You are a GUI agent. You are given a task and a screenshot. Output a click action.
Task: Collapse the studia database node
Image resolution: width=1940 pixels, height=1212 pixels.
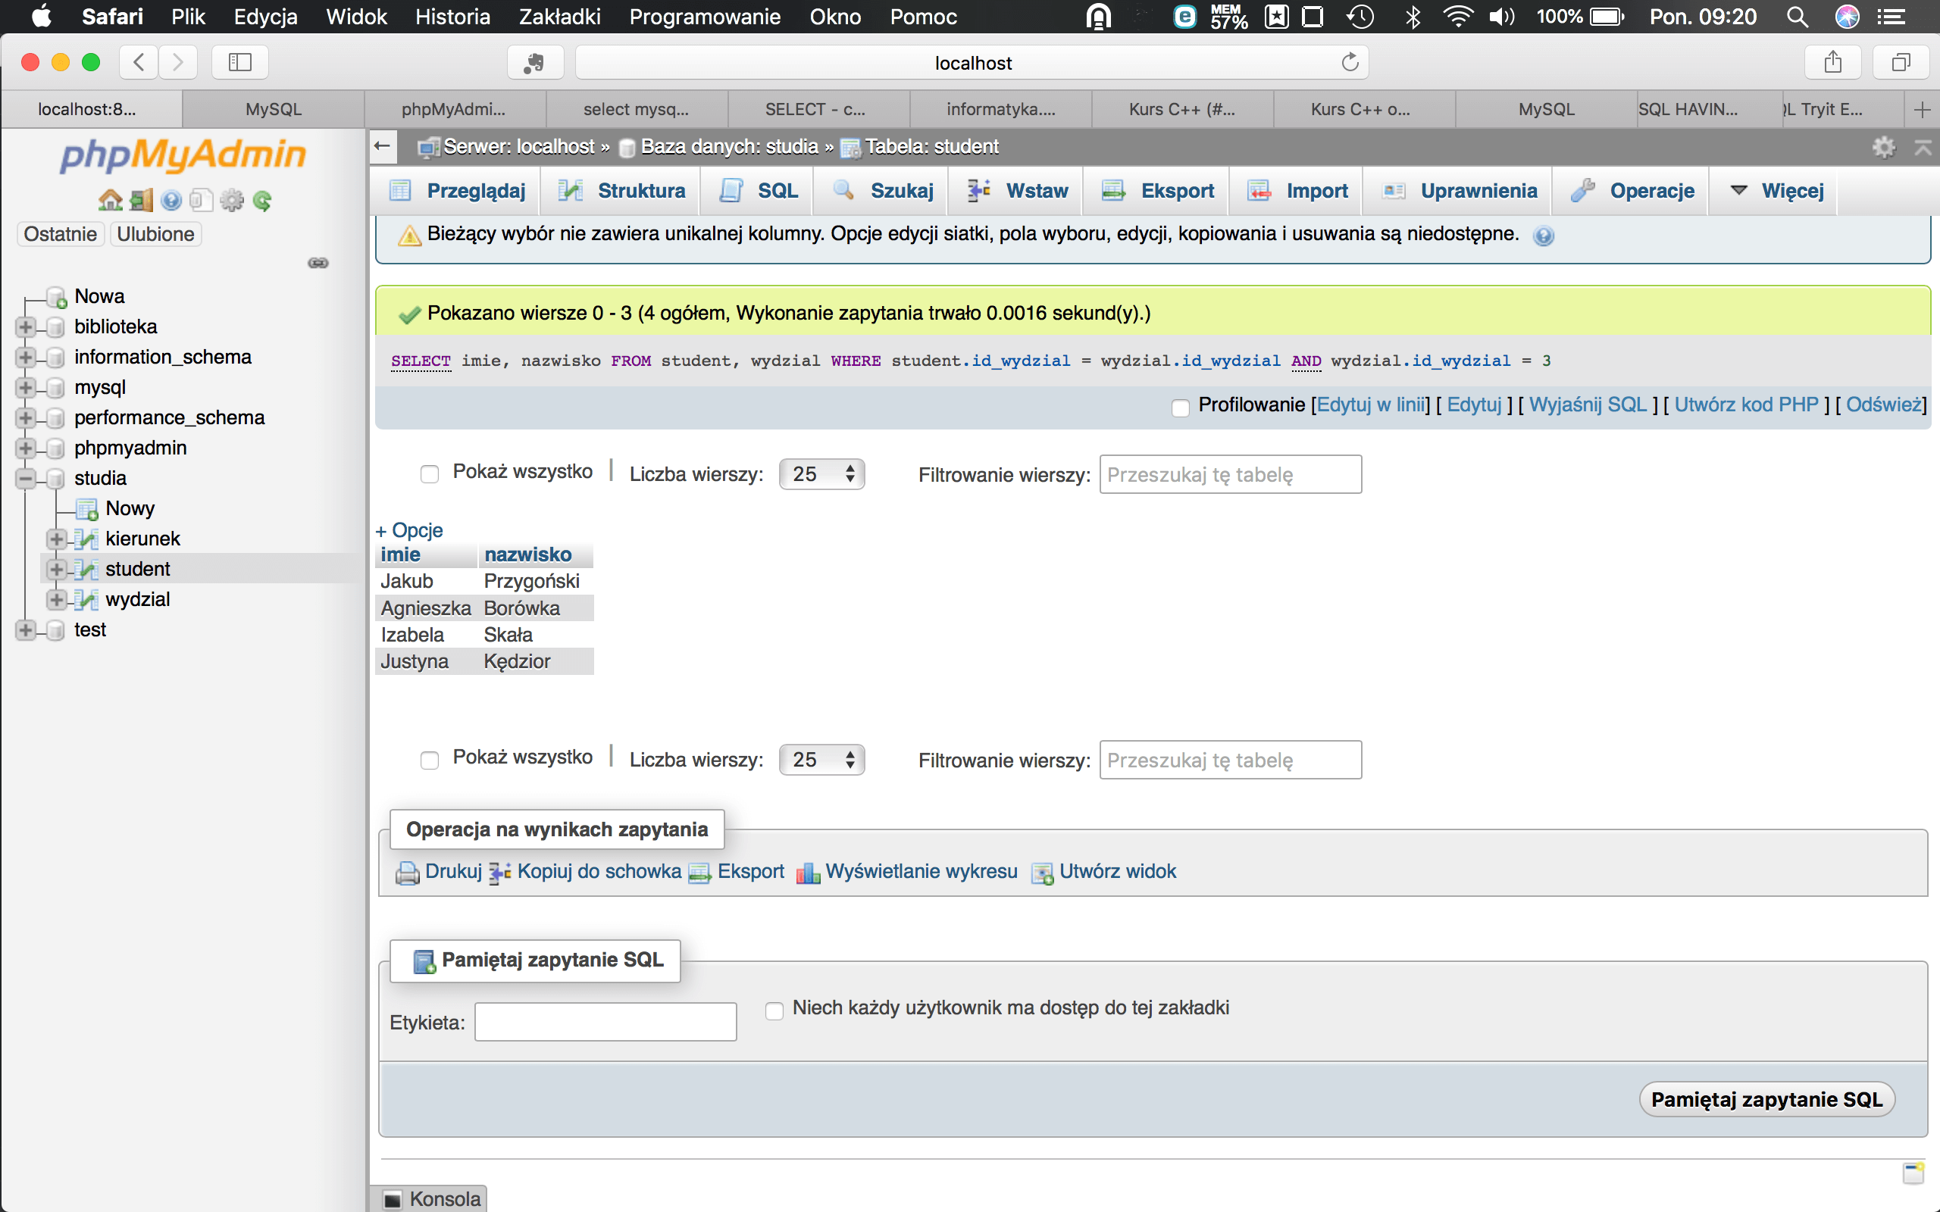click(26, 479)
